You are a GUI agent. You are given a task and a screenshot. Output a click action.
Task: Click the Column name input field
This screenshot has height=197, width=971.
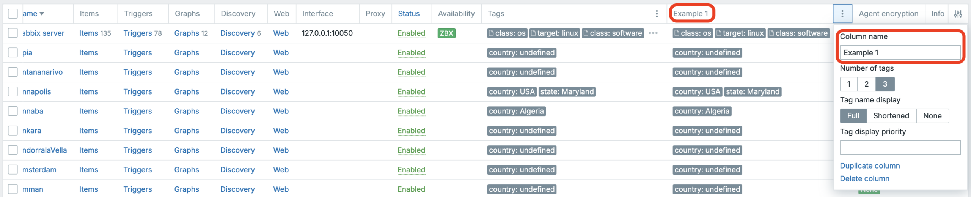pyautogui.click(x=900, y=53)
